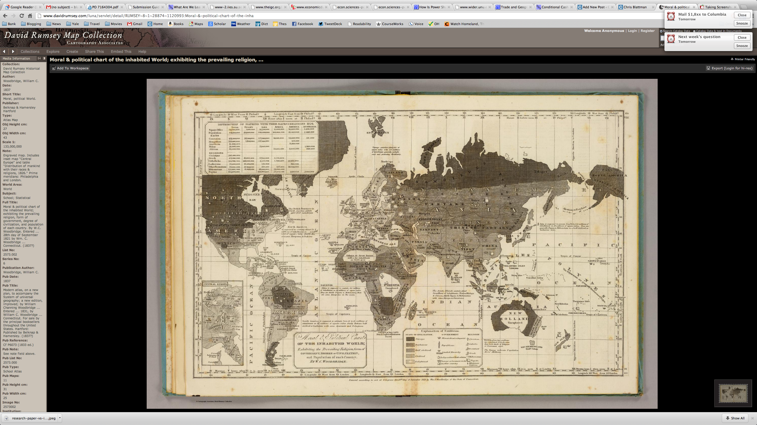
Task: Click the David Rumsey Map Collection logo
Action: click(x=63, y=38)
